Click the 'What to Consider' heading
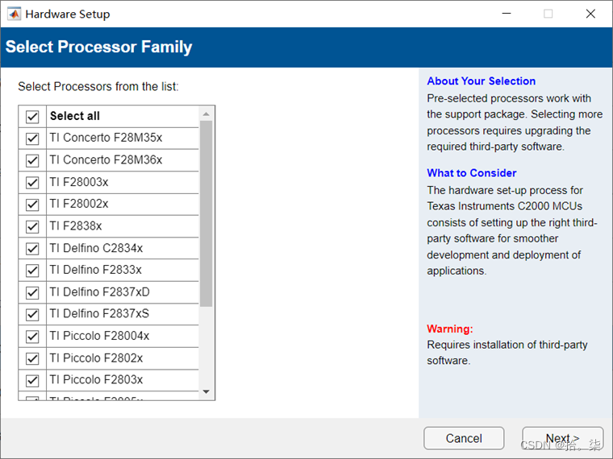The image size is (613, 459). [x=472, y=173]
